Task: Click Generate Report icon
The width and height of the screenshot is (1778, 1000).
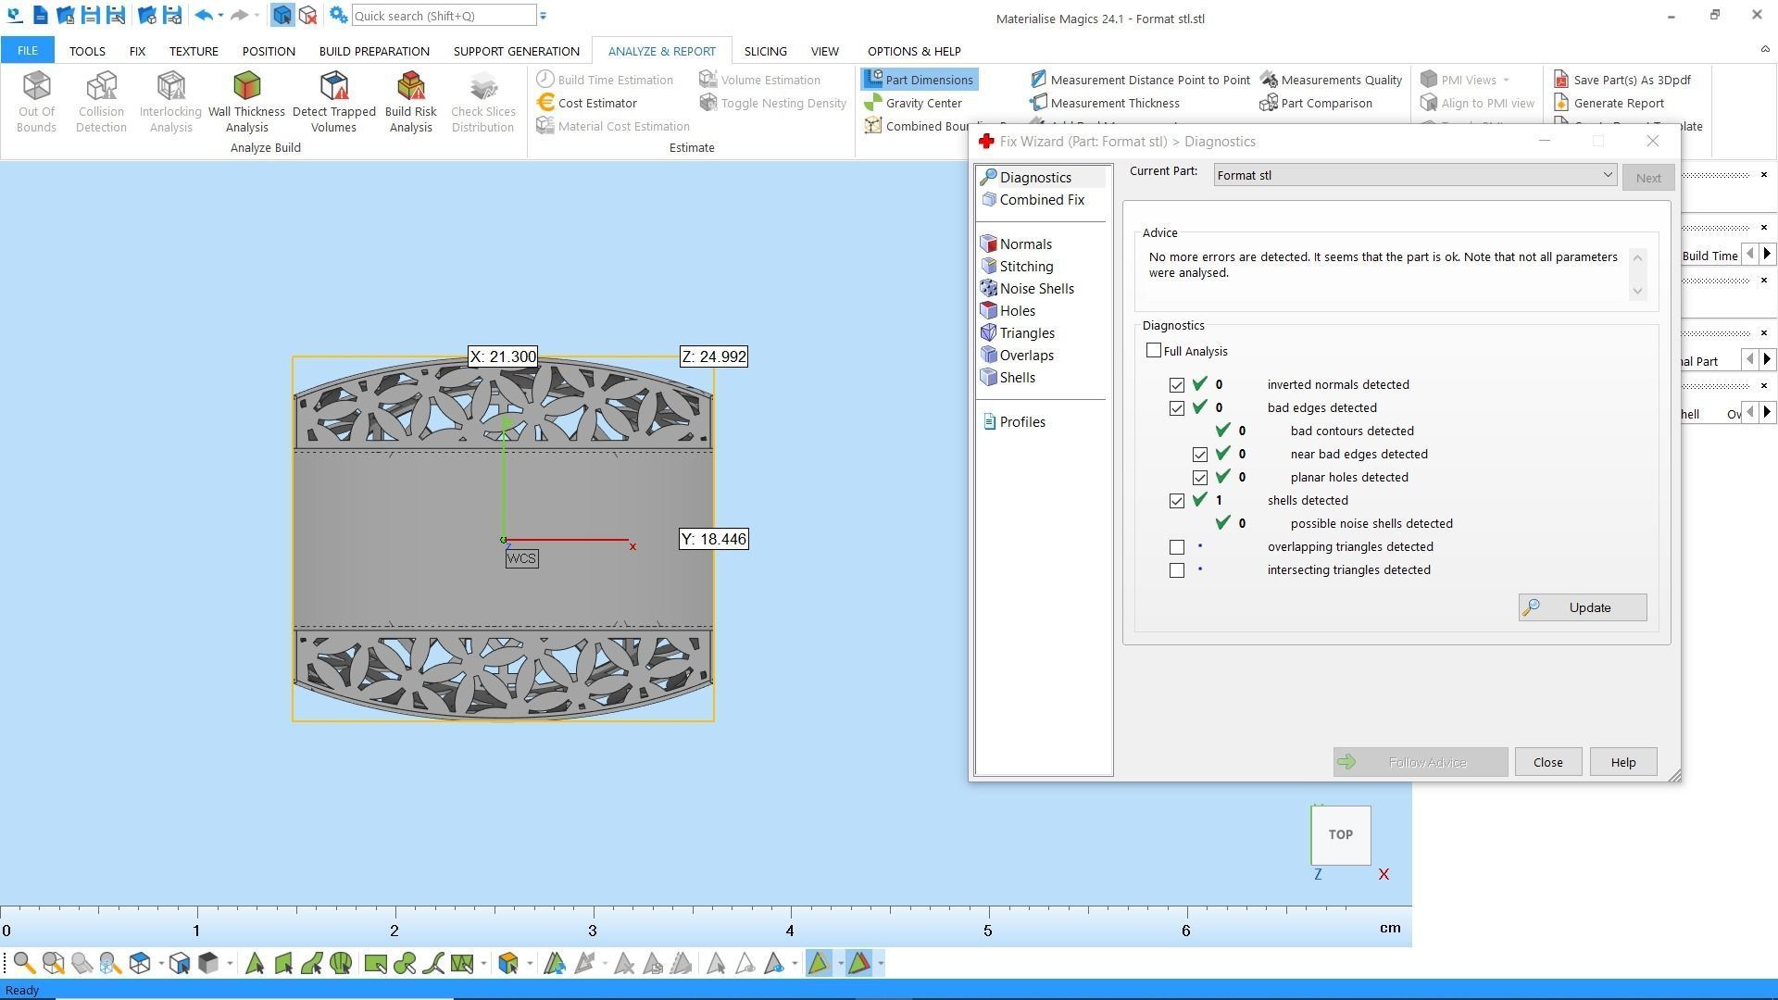Action: coord(1618,103)
